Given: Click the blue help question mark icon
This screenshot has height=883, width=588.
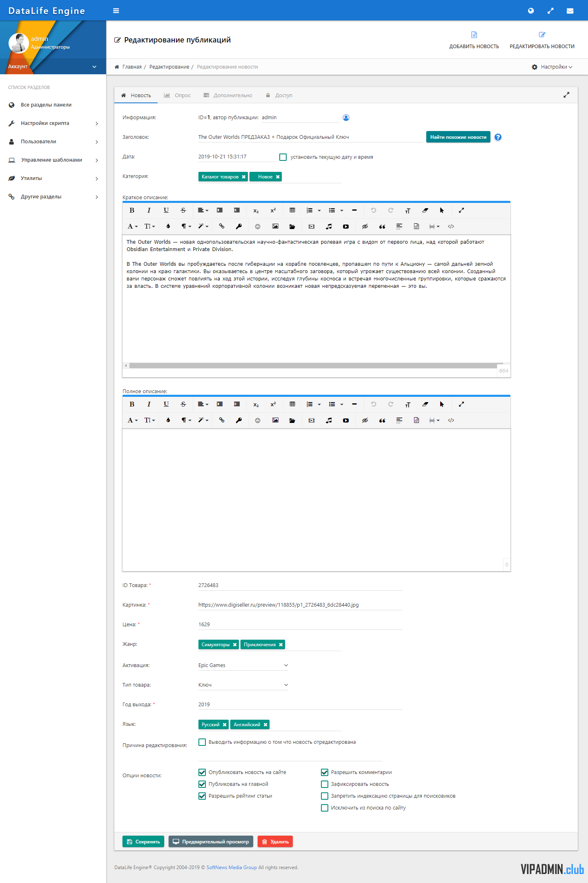Looking at the screenshot, I should click(x=498, y=137).
